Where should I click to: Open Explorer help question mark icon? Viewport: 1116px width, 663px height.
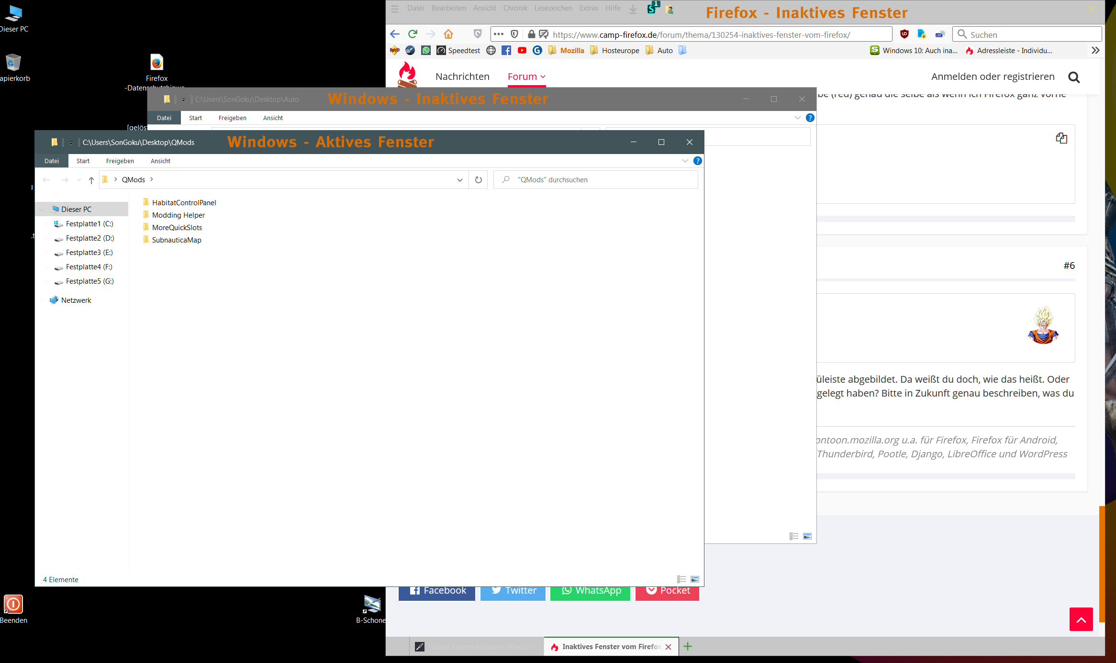pyautogui.click(x=698, y=161)
